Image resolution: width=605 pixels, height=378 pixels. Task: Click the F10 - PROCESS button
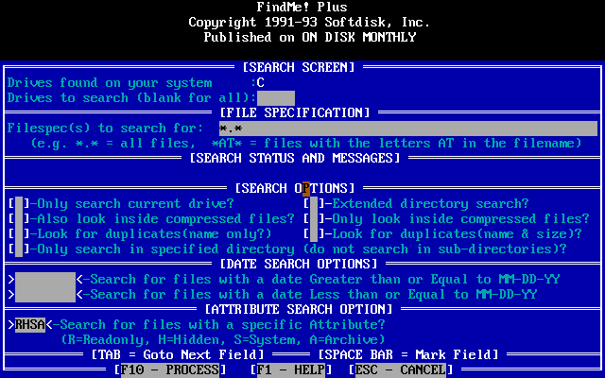[x=170, y=369]
